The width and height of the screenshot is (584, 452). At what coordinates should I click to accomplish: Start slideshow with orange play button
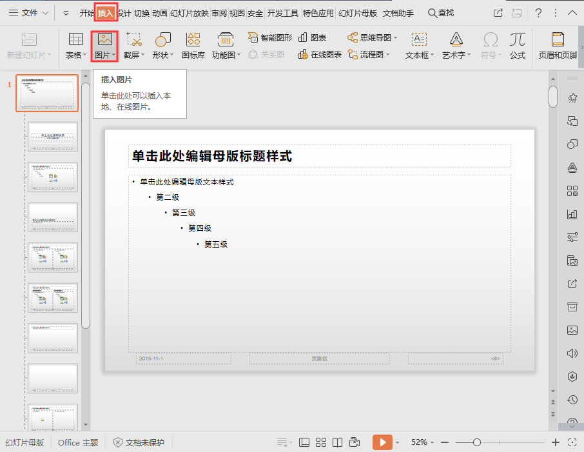tap(382, 442)
